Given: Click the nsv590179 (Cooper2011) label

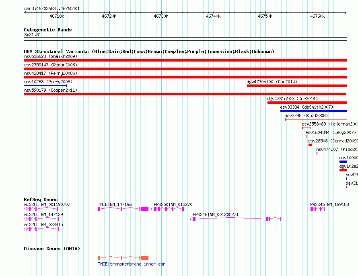Looking at the screenshot, I should pos(51,90).
